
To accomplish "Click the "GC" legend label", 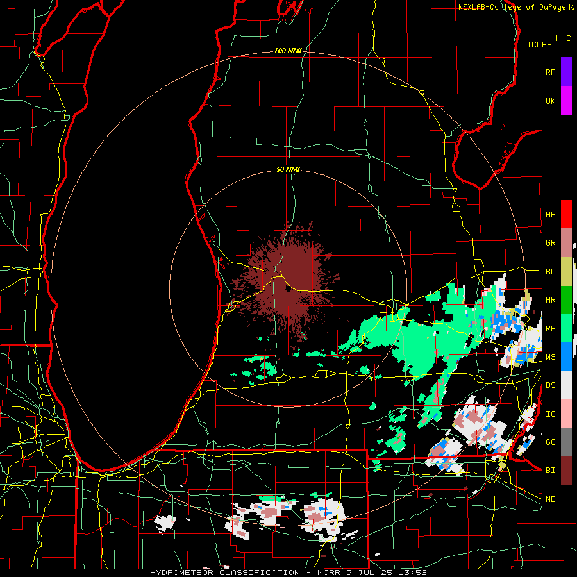I will [550, 442].
